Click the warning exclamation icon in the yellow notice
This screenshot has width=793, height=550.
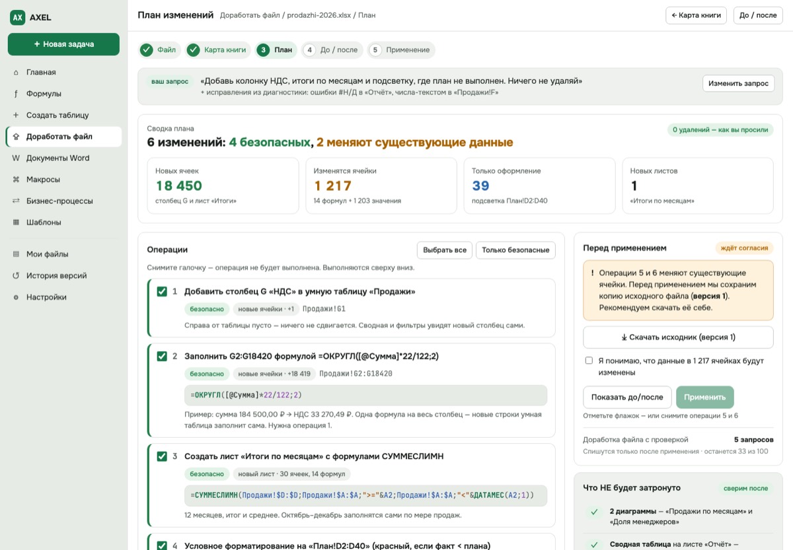592,273
